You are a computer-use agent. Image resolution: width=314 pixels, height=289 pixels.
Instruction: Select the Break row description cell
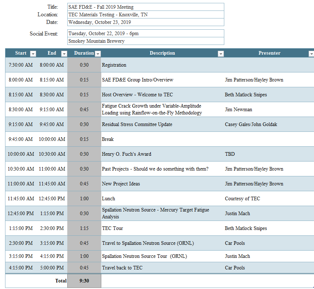pos(161,139)
